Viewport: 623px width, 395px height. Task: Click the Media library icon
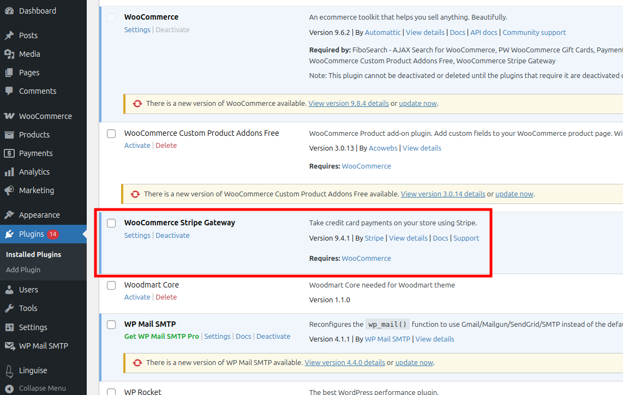(x=9, y=54)
